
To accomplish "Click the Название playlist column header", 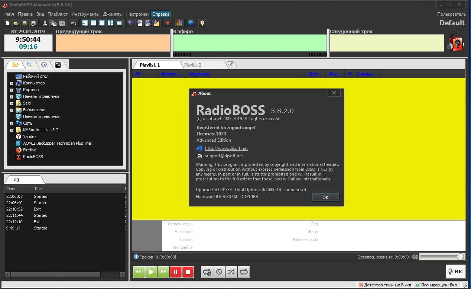I will pos(246,74).
